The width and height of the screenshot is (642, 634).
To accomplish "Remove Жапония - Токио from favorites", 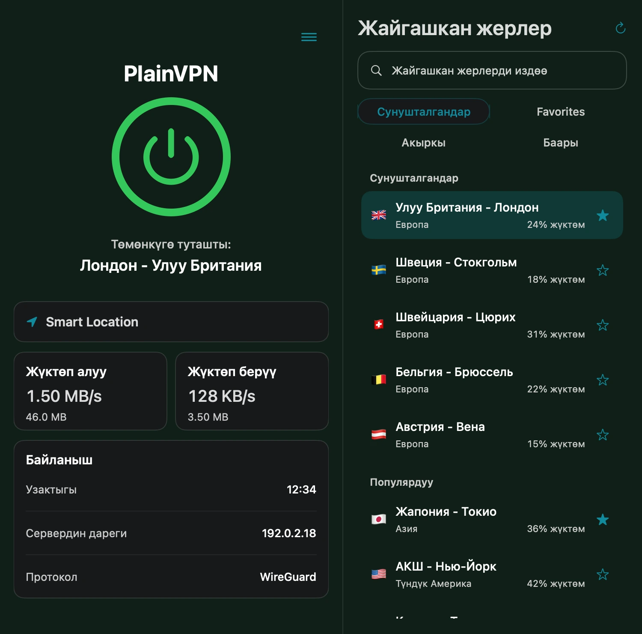I will coord(603,519).
